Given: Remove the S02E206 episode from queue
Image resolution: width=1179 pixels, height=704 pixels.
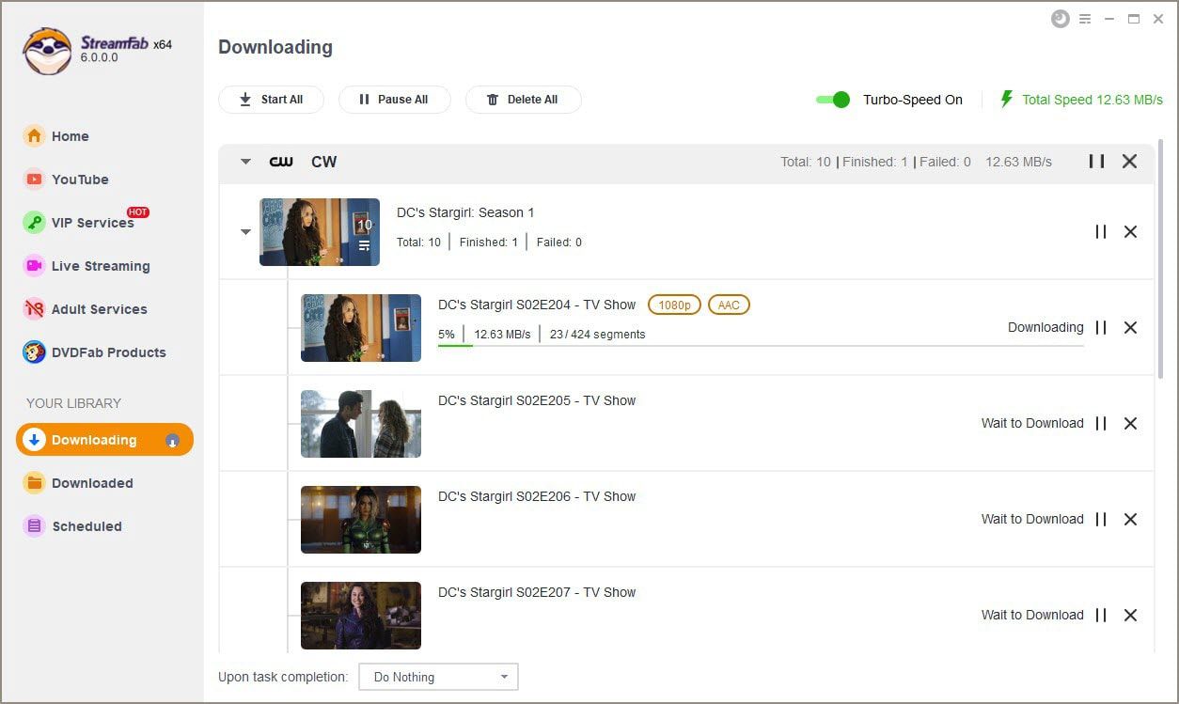Looking at the screenshot, I should click(x=1131, y=519).
